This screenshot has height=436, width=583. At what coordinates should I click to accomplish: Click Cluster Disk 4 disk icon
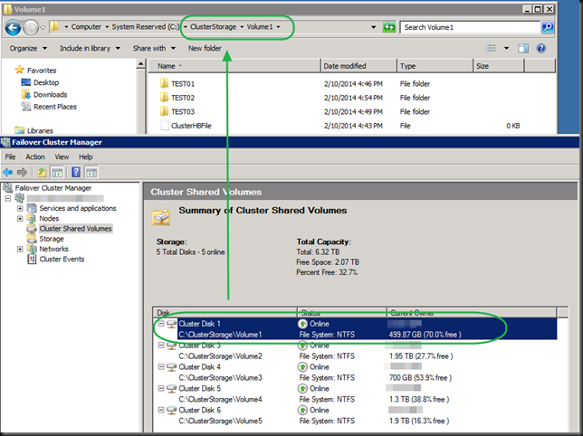point(171,367)
